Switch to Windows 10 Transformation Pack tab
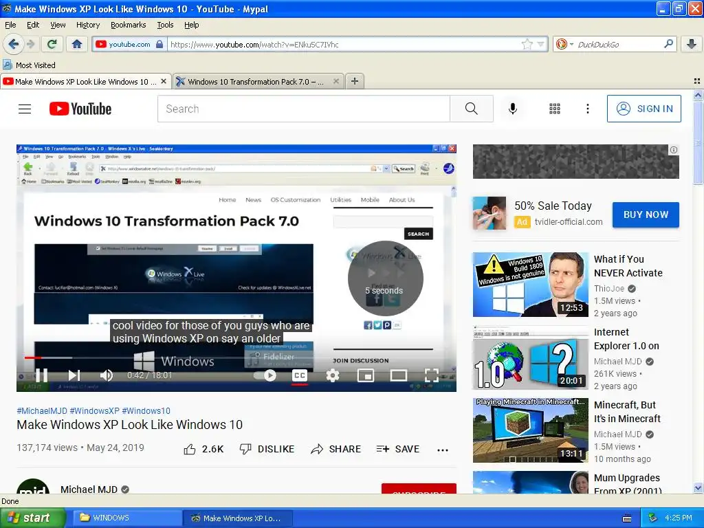 pos(258,81)
